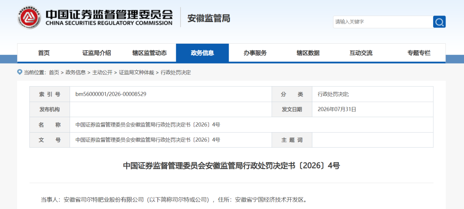Click the 分类 label cell
The width and height of the screenshot is (464, 209).
tap(292, 94)
